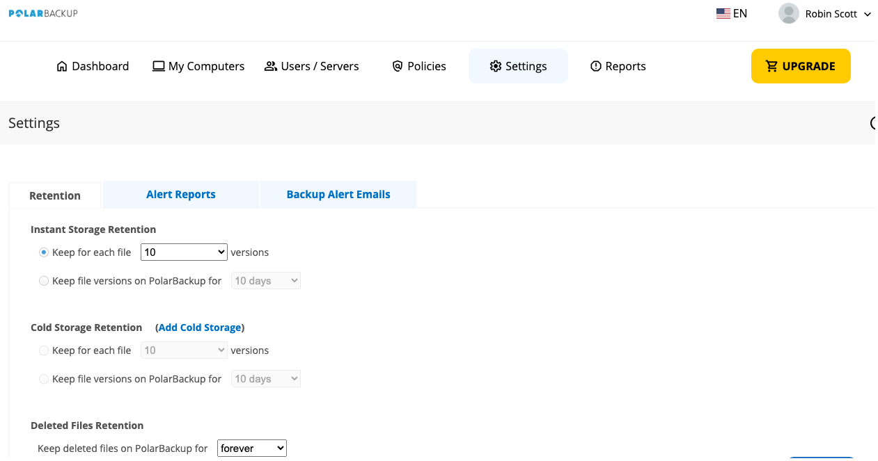Select Cold Storage 'Keep file versions on PolarBackup for' radio
878x461 pixels.
44,379
